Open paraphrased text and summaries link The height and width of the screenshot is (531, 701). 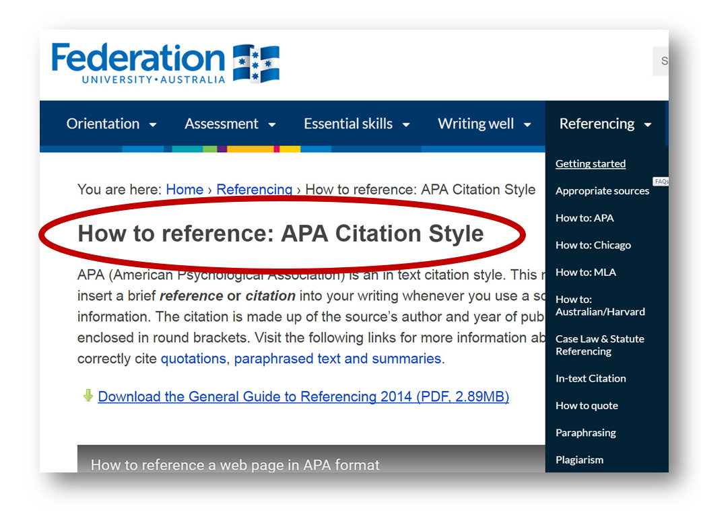click(x=337, y=359)
